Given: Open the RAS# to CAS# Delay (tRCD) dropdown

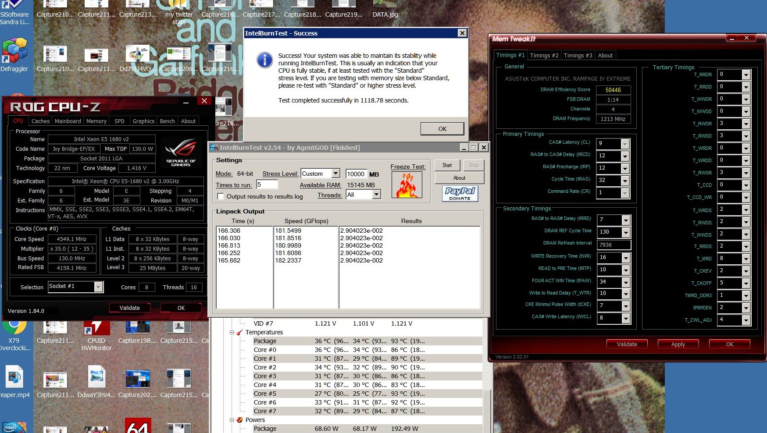Looking at the screenshot, I should [625, 156].
